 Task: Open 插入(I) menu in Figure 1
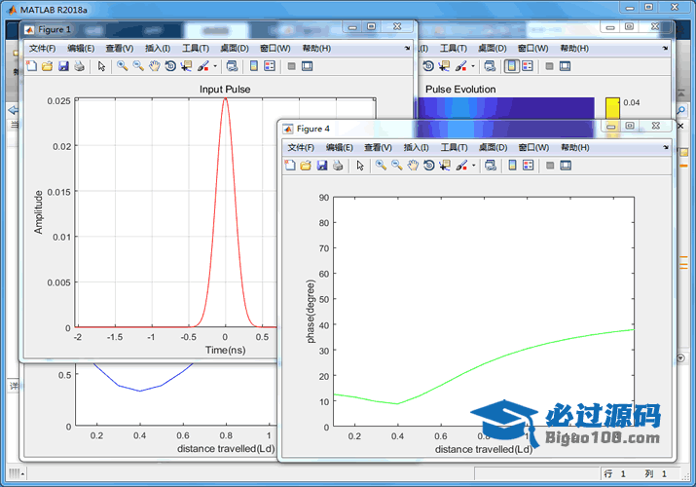coord(158,48)
